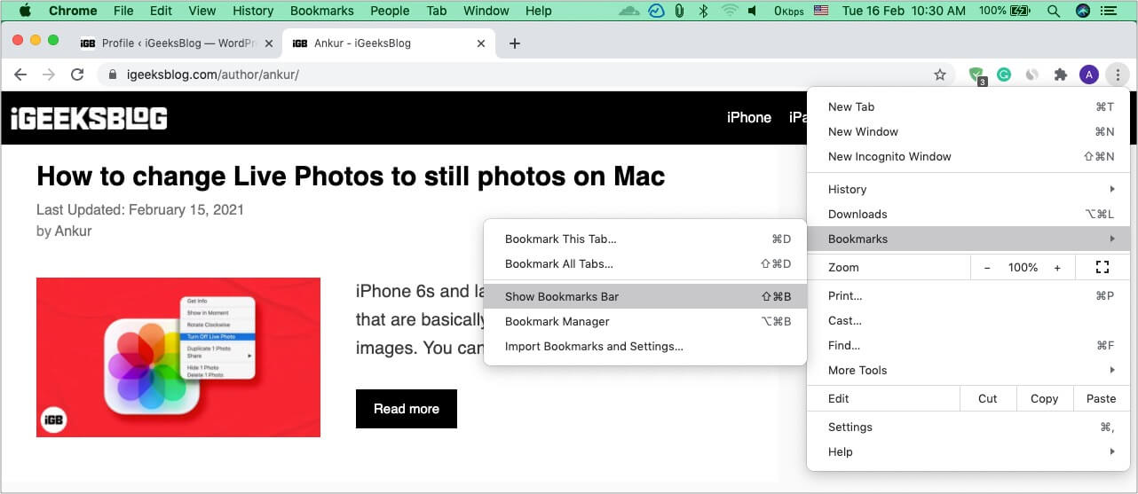The width and height of the screenshot is (1138, 494).
Task: Decrease zoom with the minus button
Action: tap(987, 267)
